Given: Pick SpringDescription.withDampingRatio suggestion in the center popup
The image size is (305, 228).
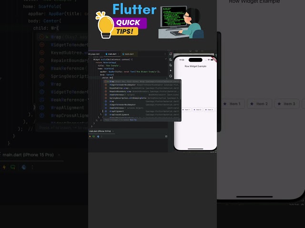Looking at the screenshot, I should pyautogui.click(x=142, y=98).
